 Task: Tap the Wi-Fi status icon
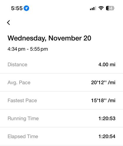point(101,8)
